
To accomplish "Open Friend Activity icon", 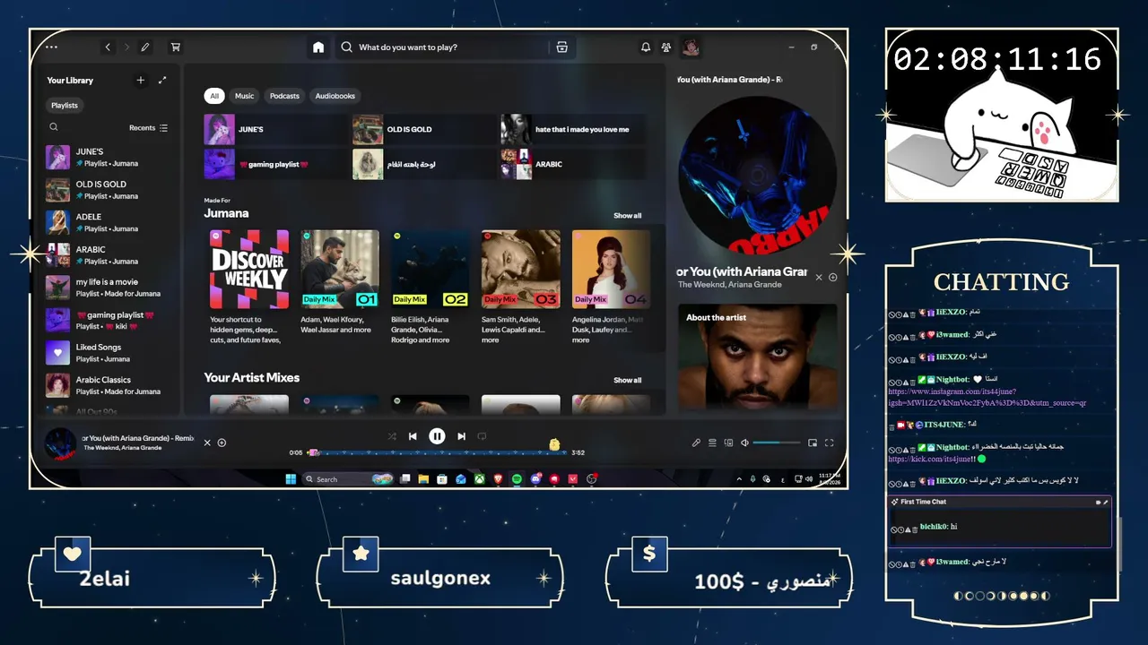I will (x=666, y=47).
